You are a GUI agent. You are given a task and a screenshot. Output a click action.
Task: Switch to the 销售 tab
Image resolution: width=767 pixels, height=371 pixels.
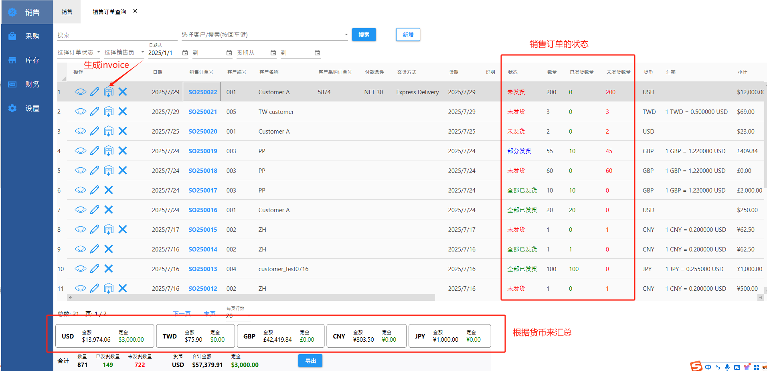point(67,12)
